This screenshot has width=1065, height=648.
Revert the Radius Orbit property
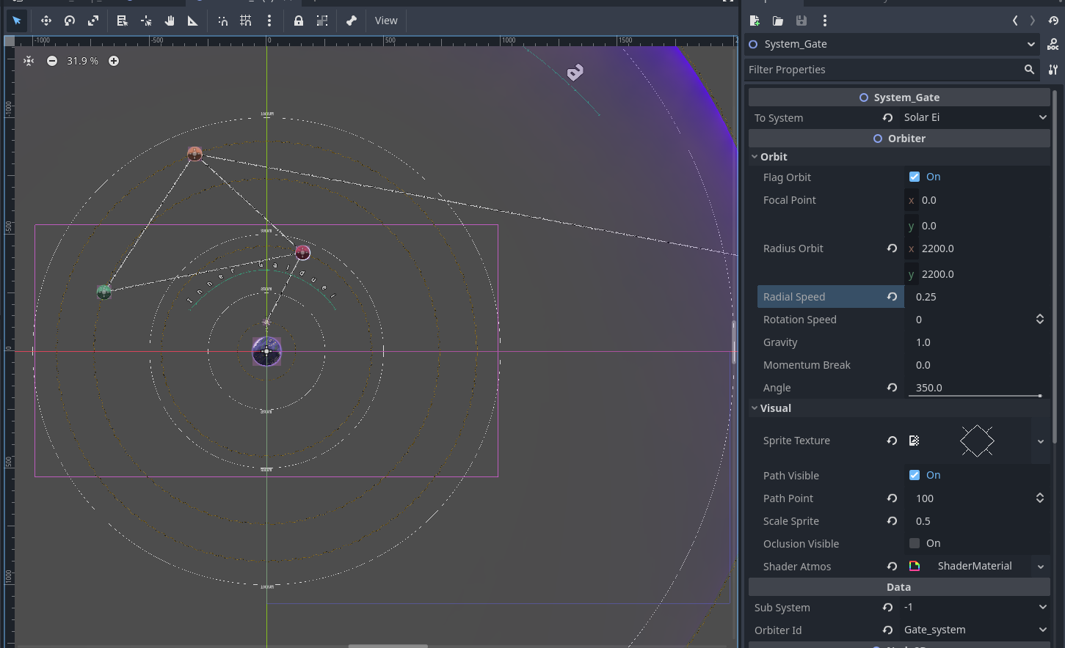point(892,248)
